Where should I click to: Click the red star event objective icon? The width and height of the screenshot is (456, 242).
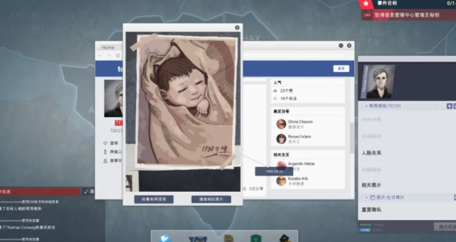pos(366,3)
